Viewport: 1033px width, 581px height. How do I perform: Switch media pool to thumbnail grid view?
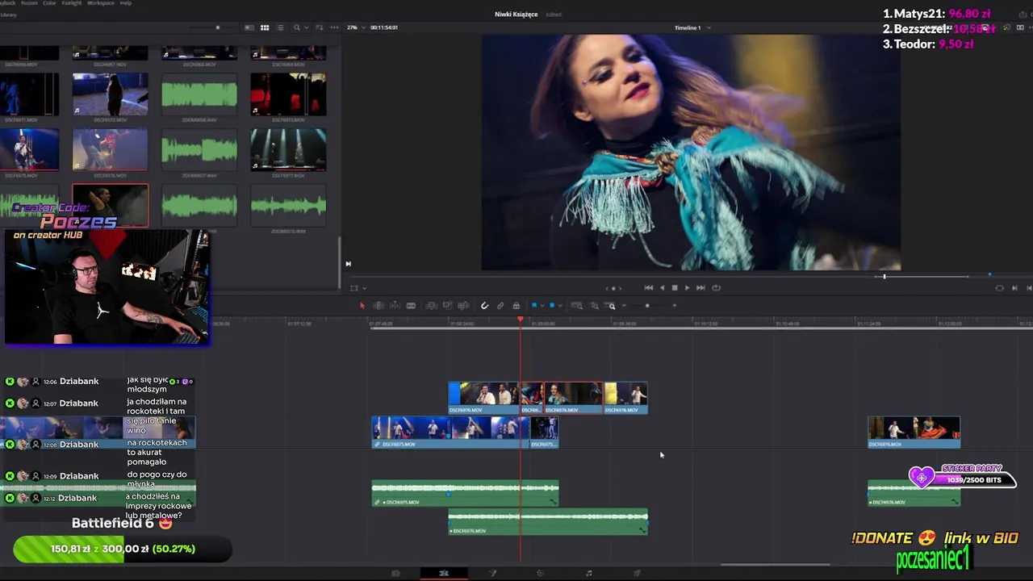click(x=265, y=27)
